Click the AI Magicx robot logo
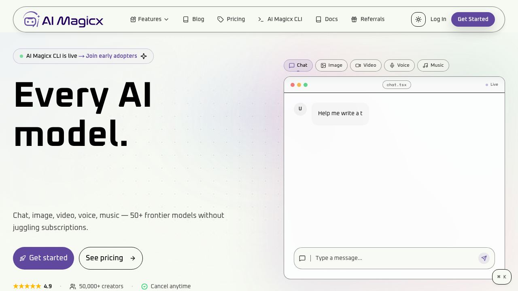 (x=32, y=19)
